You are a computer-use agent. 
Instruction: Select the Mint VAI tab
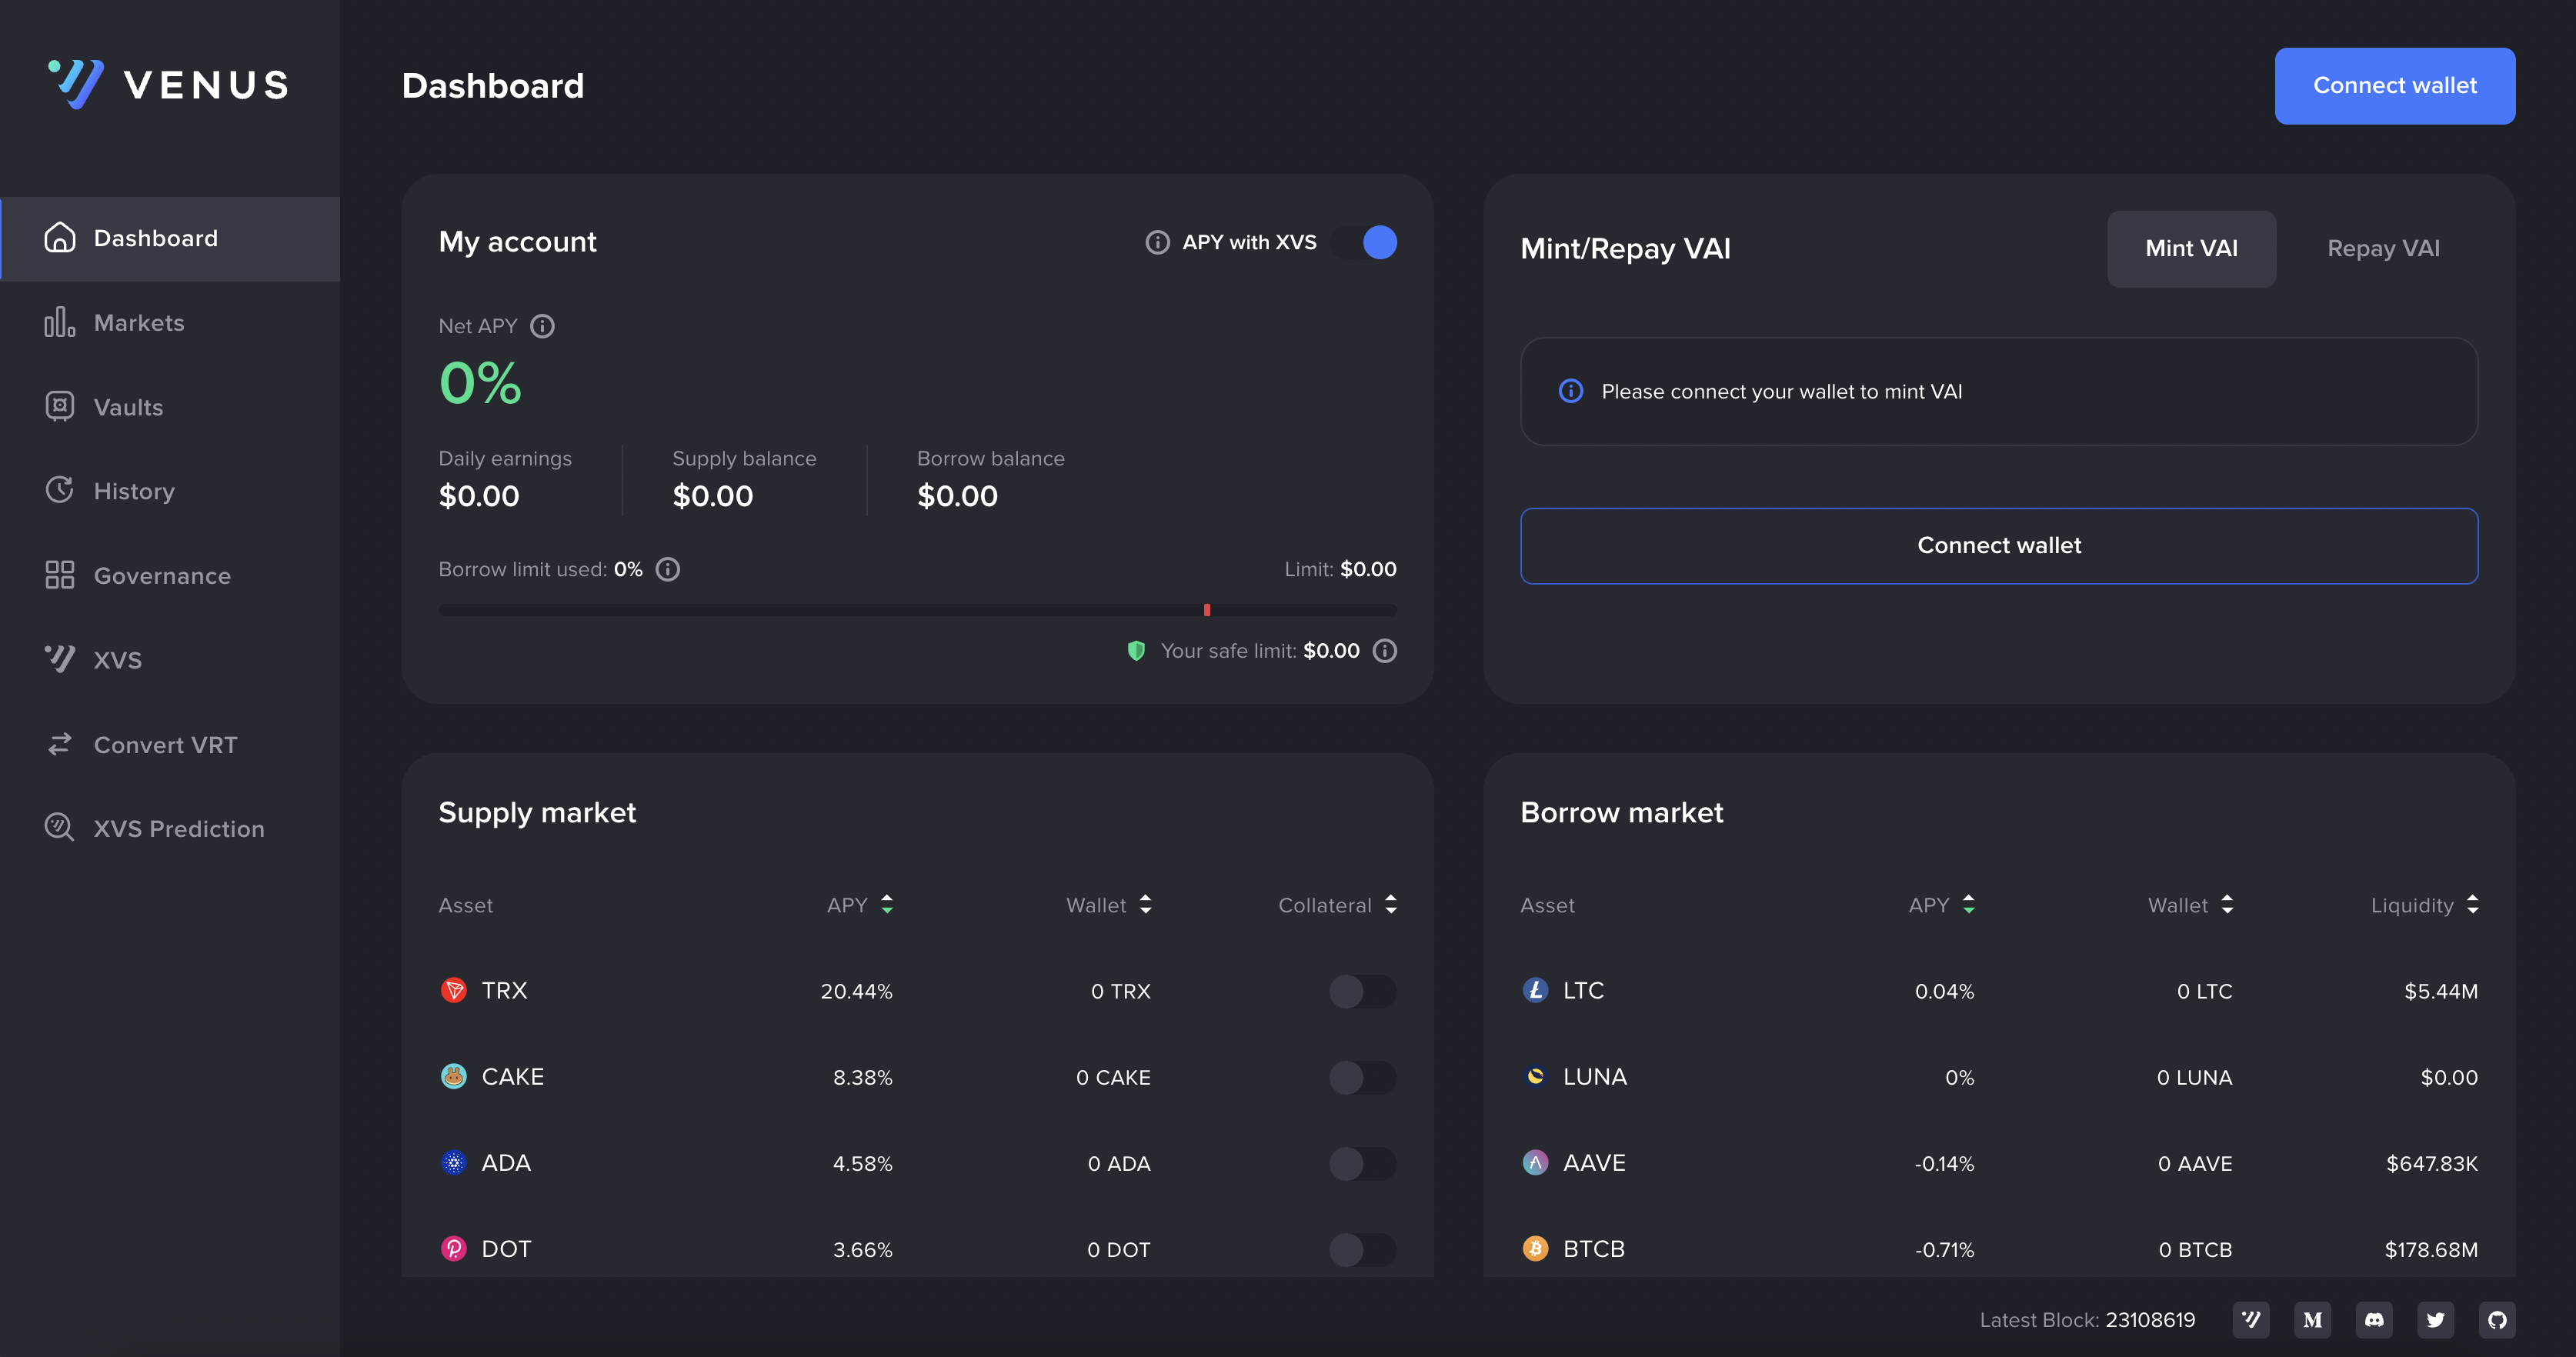pos(2191,249)
